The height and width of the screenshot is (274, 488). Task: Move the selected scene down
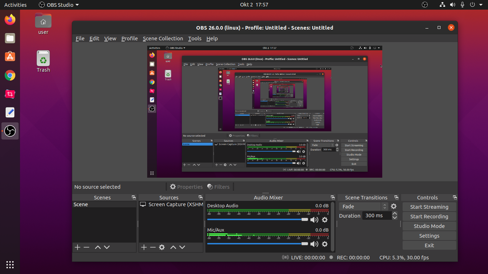(x=106, y=247)
